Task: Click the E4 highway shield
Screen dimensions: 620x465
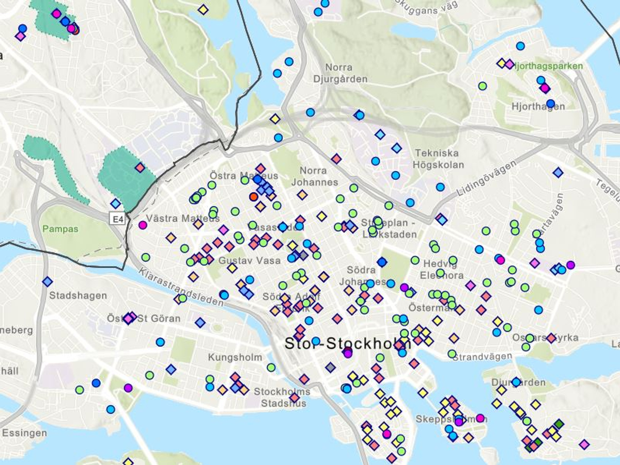Action: point(118,220)
